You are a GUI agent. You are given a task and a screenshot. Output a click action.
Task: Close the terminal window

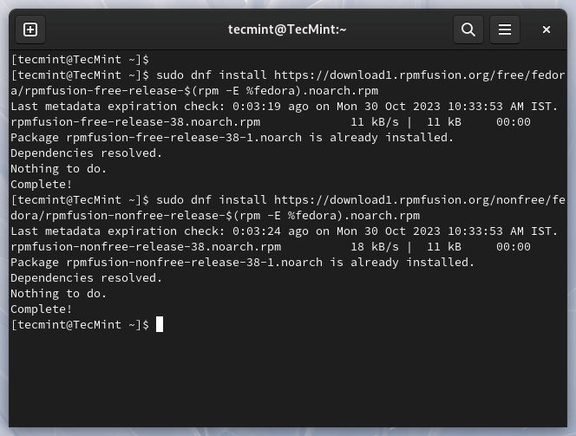point(547,29)
